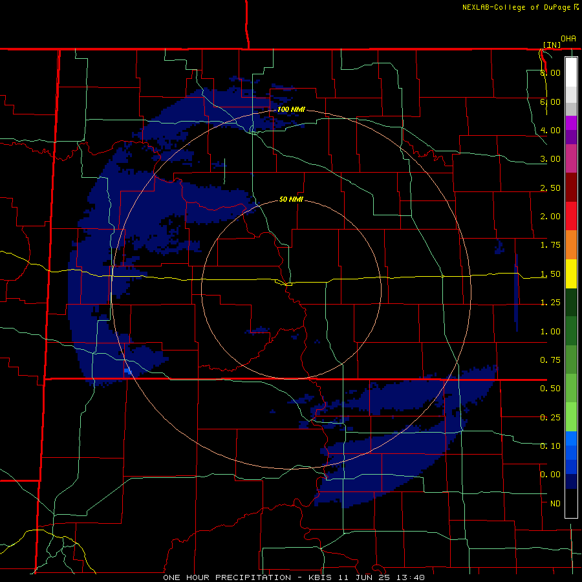This screenshot has width=582, height=582.
Task: Click the NEXLAB-College of DuPage credit text
Action: pos(518,7)
